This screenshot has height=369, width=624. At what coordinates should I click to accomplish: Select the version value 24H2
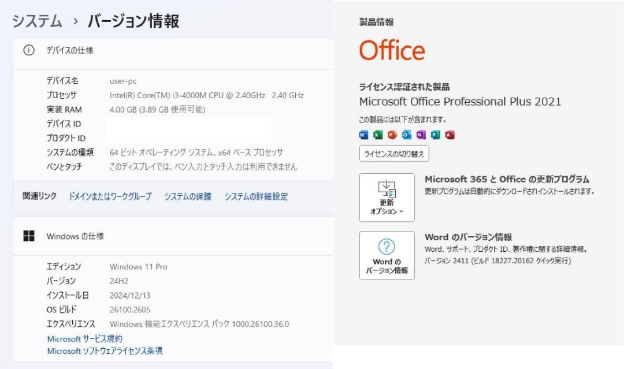pyautogui.click(x=119, y=281)
